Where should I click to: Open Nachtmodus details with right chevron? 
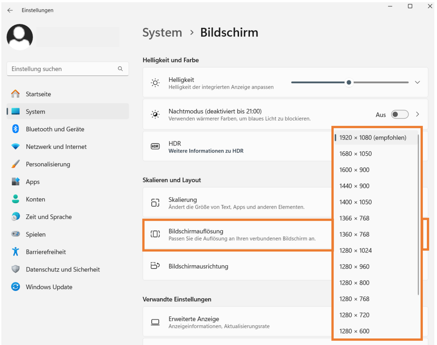[417, 114]
